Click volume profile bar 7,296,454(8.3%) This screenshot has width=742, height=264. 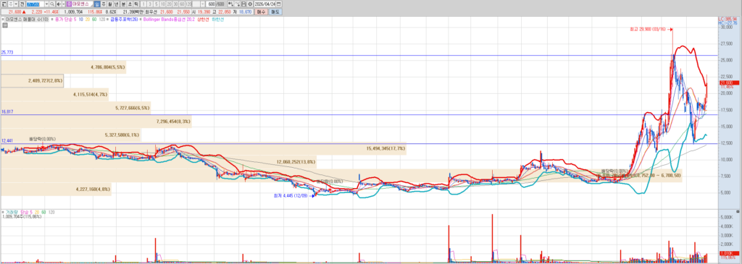tap(96, 122)
